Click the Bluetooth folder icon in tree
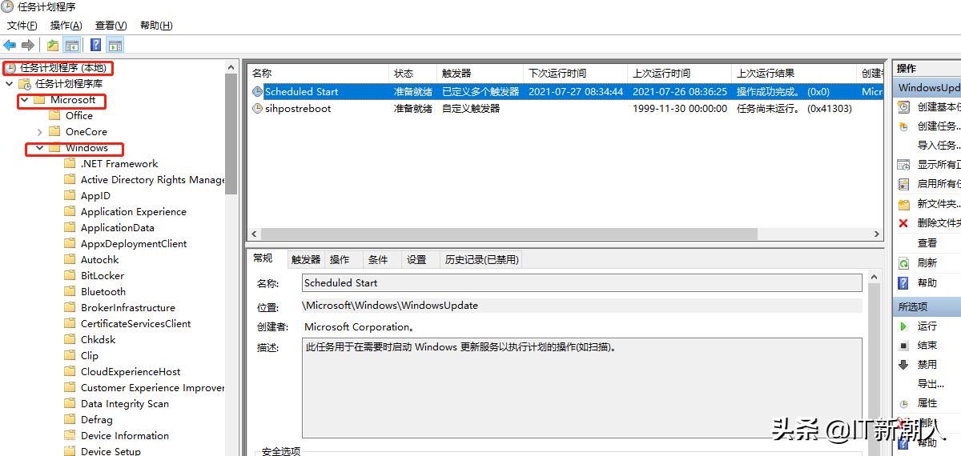Screen dimensions: 961x456 point(70,292)
